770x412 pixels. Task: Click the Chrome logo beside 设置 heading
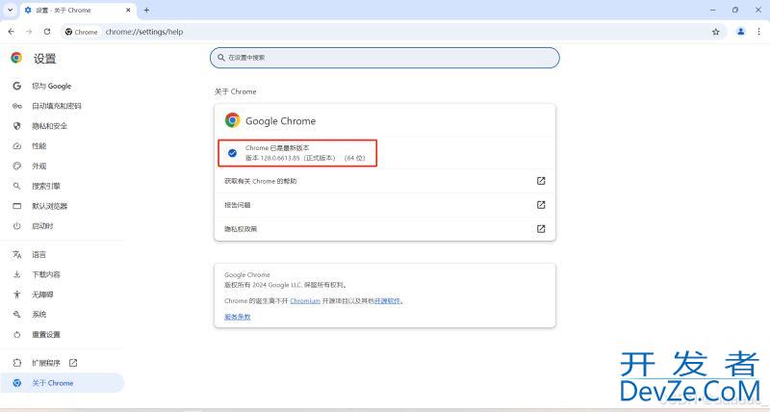(16, 58)
